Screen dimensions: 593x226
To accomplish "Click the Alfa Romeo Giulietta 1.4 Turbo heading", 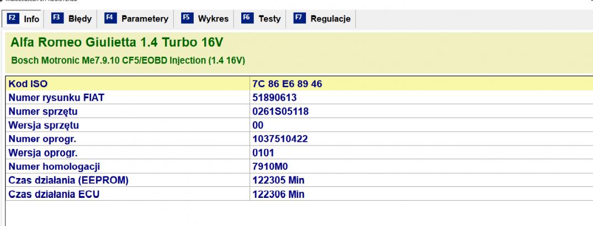I will pos(116,42).
